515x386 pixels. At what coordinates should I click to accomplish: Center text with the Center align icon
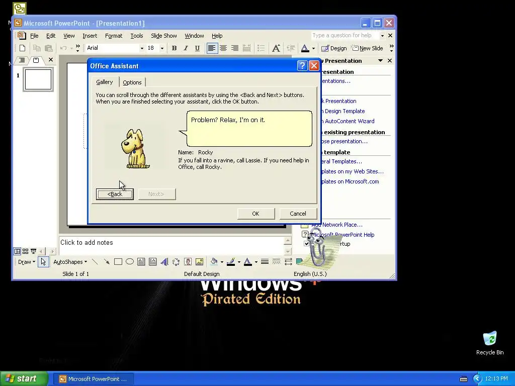pos(223,48)
